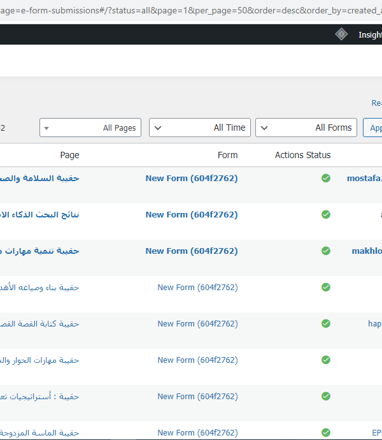Open page link حقيبة مهارات الحوار

tap(39, 360)
